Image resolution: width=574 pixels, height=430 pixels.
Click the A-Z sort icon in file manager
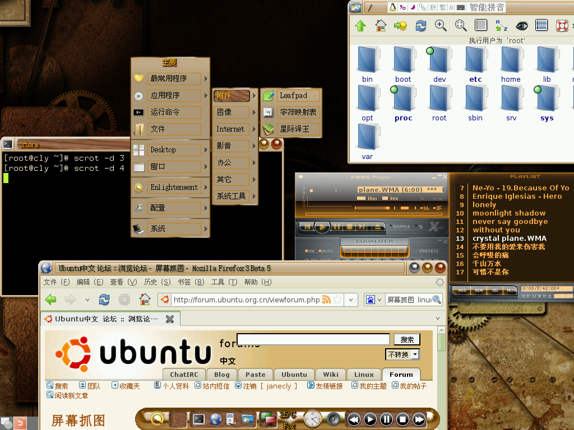point(501,25)
